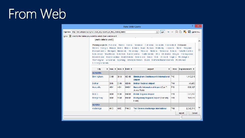This screenshot has width=245, height=138.
Task: Open the Huntsville city link
Action: tap(96, 87)
